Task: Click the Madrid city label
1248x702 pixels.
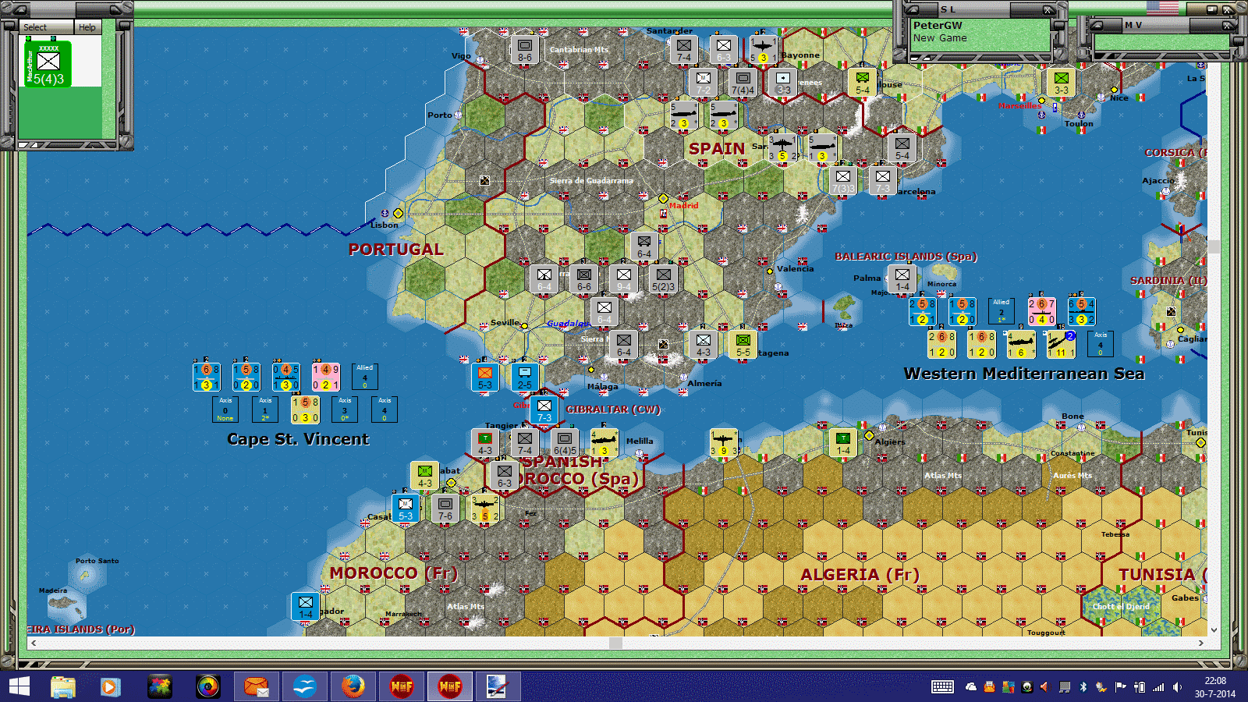Action: (683, 206)
